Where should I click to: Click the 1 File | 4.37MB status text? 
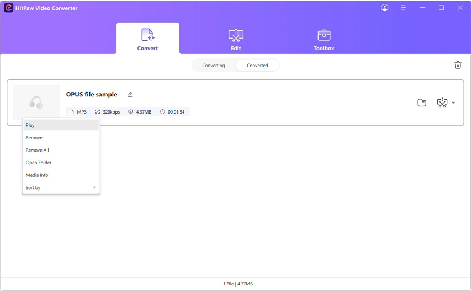coord(238,284)
